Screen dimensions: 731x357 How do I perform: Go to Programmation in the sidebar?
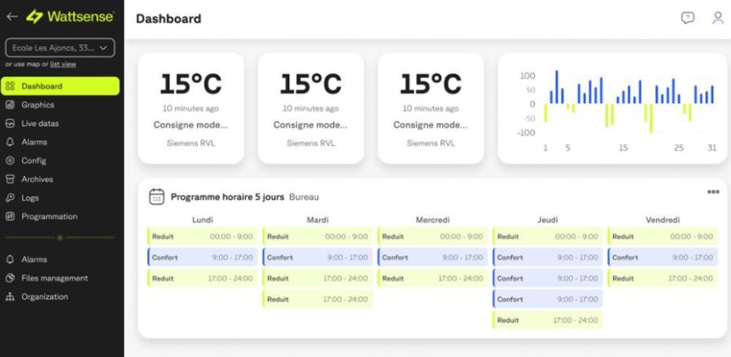click(49, 216)
